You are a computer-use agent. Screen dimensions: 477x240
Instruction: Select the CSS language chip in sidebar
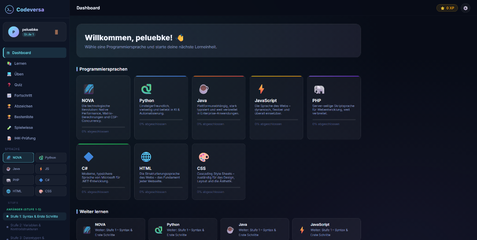coord(51,191)
